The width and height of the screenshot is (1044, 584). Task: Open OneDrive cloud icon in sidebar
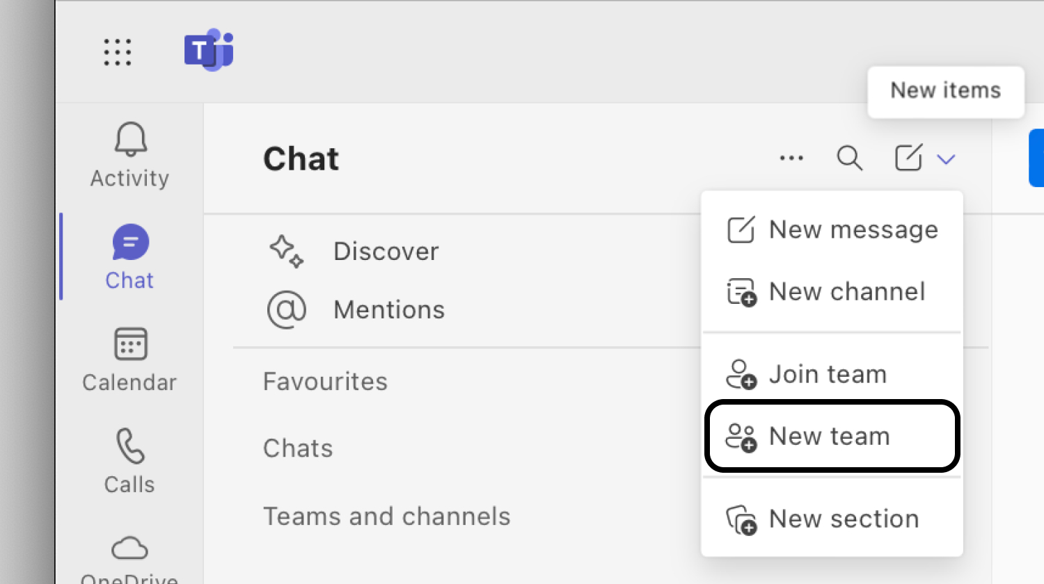(130, 549)
